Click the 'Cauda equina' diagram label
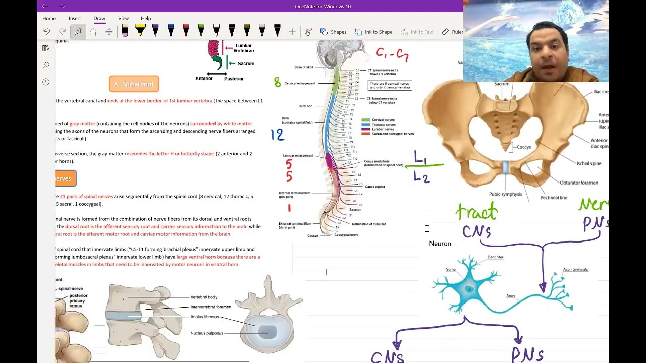646x363 pixels. coord(375,187)
